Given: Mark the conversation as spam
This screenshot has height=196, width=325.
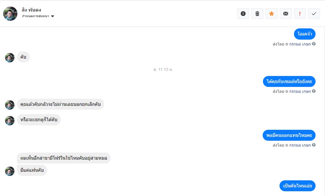Looking at the screenshot, I should [243, 14].
